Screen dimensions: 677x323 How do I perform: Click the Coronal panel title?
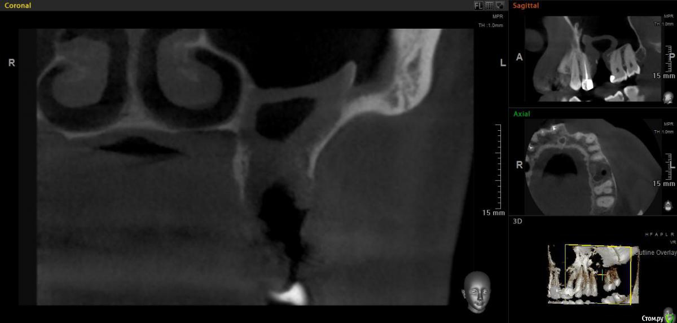click(17, 6)
